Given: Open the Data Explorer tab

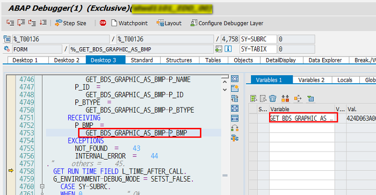Looking at the screenshot, I should coord(326,60).
